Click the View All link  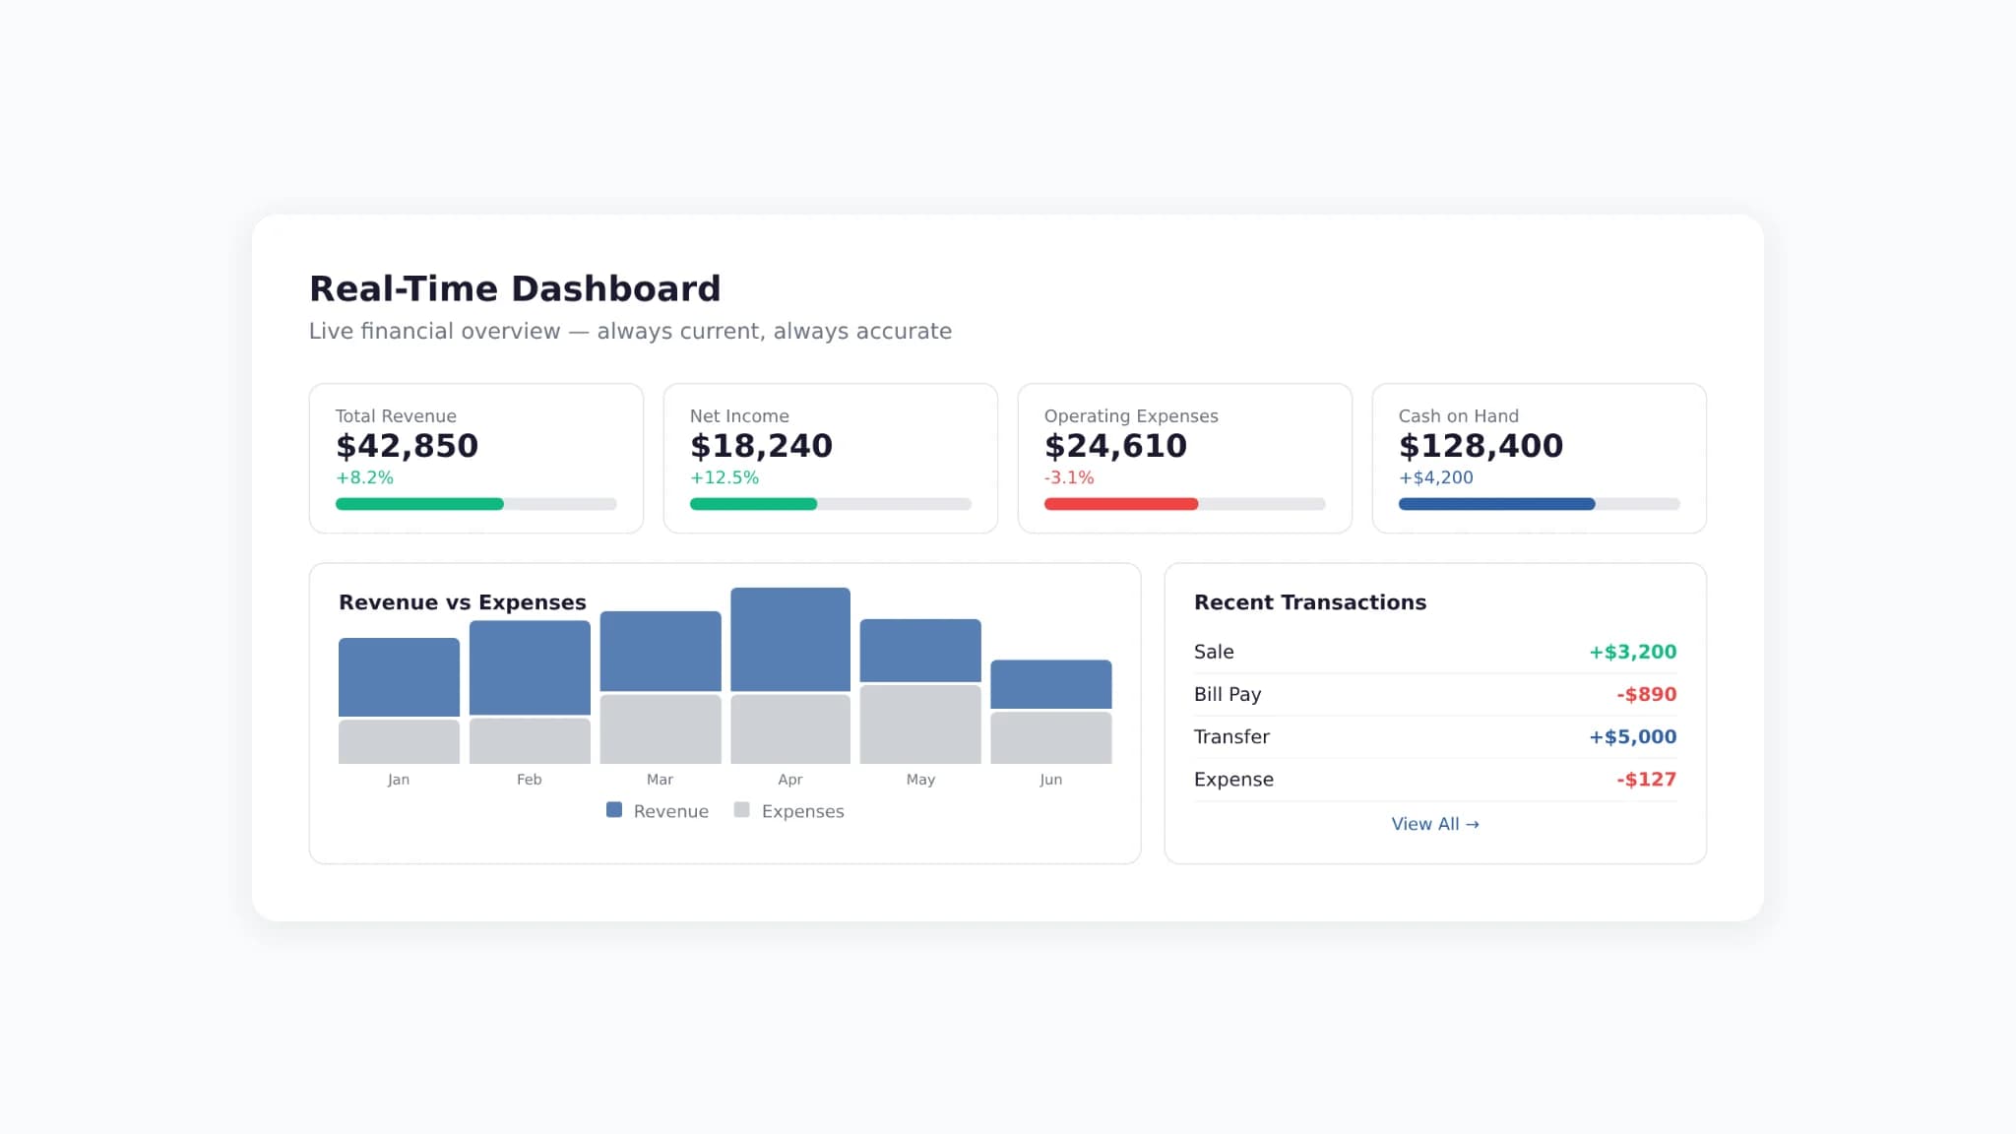click(x=1434, y=824)
